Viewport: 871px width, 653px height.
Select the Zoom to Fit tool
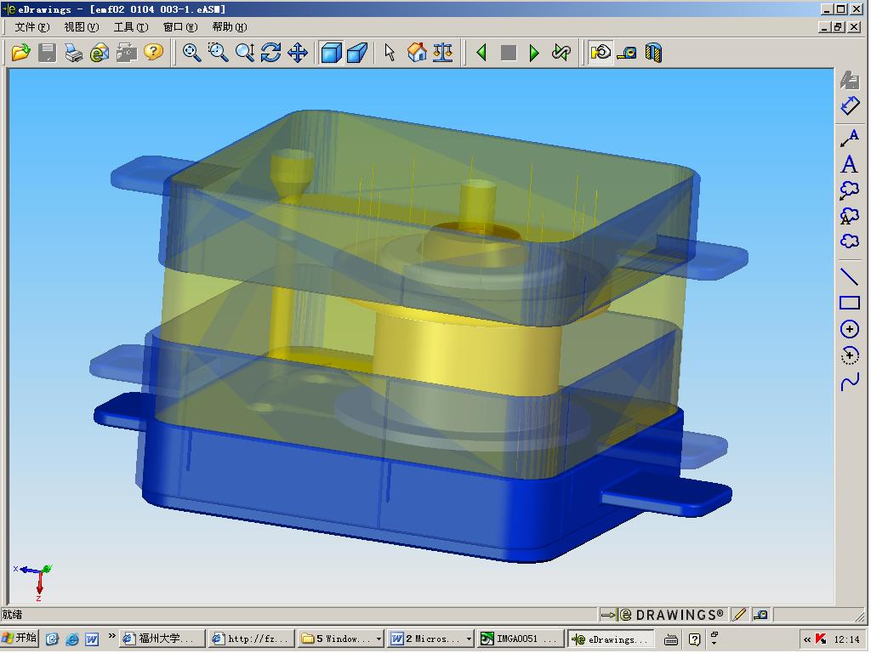[192, 53]
